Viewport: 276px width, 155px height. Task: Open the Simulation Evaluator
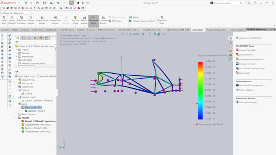point(22,20)
